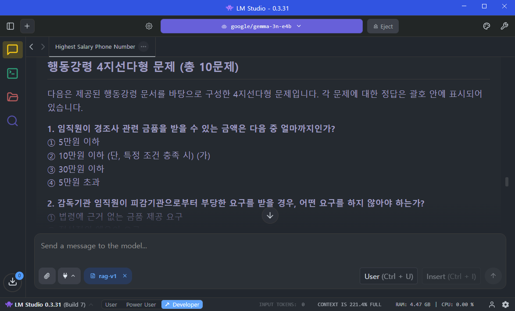Open the Discover search icon in sidebar
515x311 pixels.
[13, 121]
